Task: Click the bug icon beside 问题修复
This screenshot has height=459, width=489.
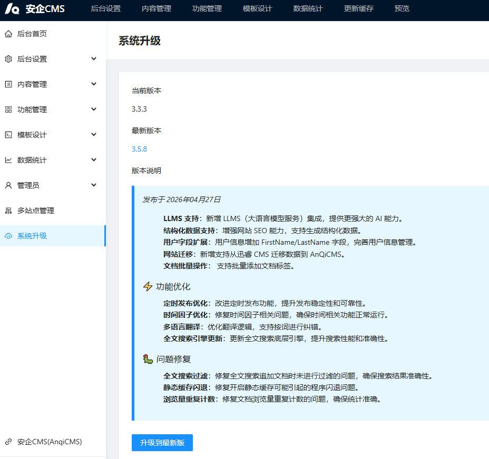Action: coord(148,359)
